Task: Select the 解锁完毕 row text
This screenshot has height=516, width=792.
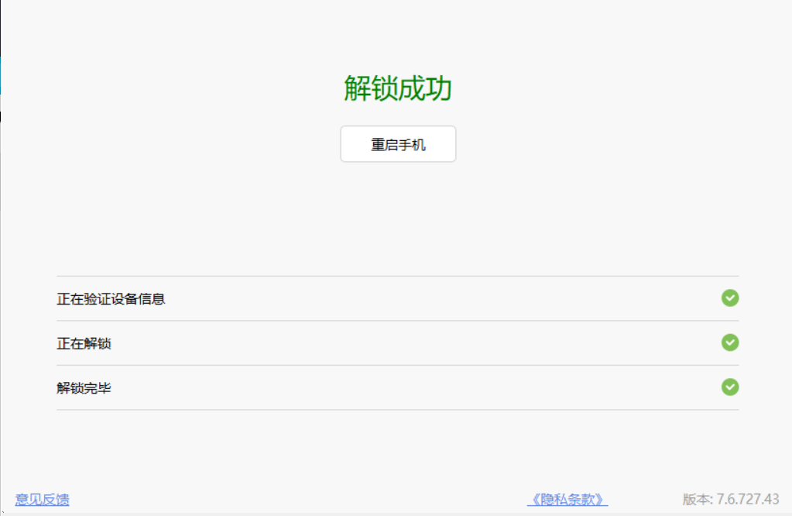Action: pos(84,387)
